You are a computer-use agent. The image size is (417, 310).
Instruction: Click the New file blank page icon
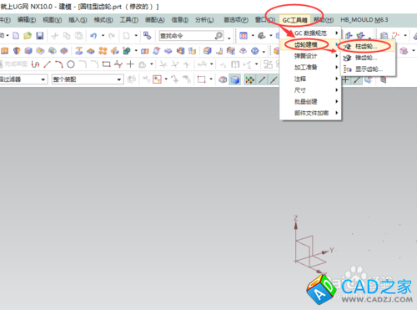point(16,36)
